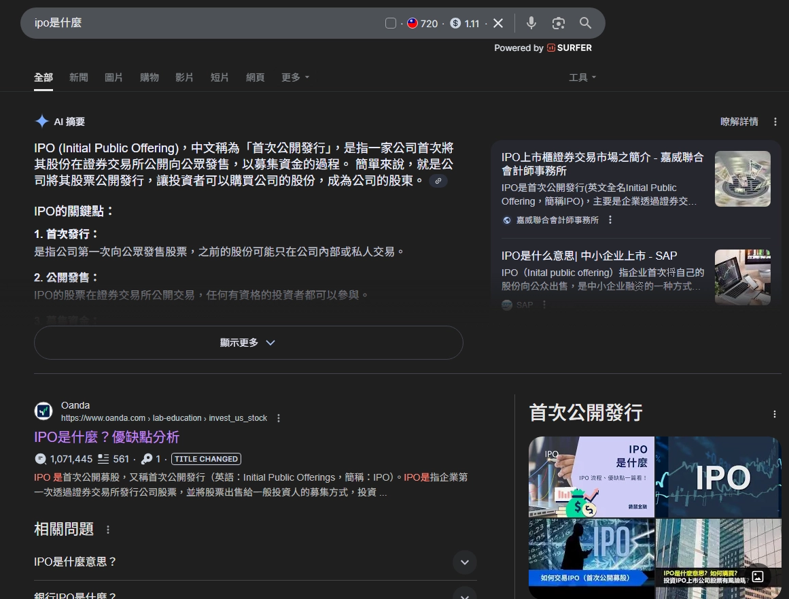789x599 pixels.
Task: Click the Oanda site favicon
Action: [43, 411]
